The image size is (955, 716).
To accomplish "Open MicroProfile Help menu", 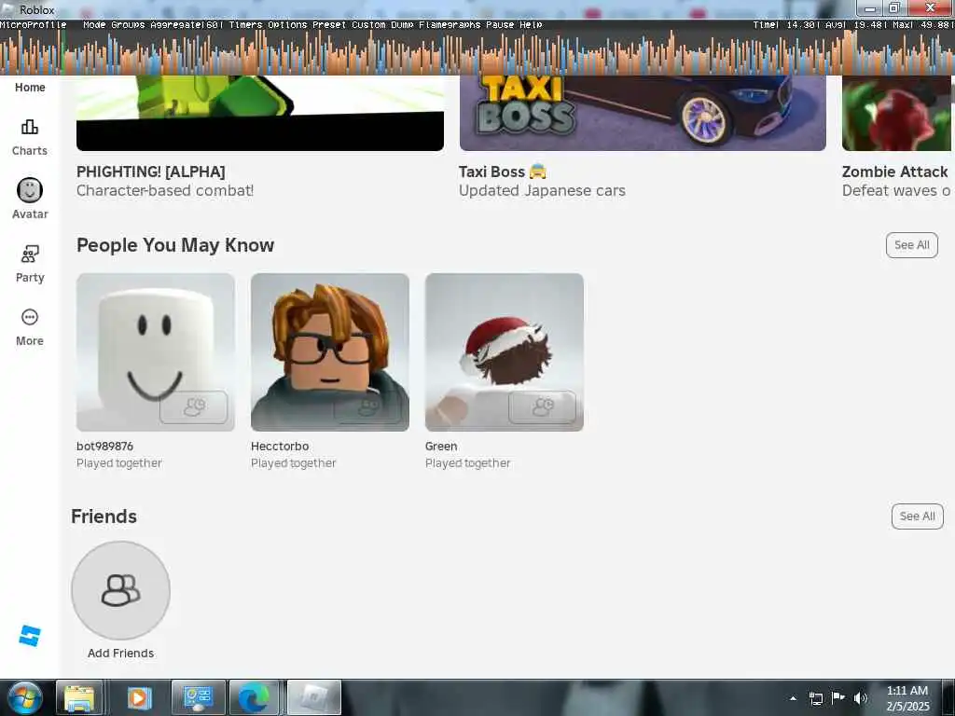I will click(531, 25).
